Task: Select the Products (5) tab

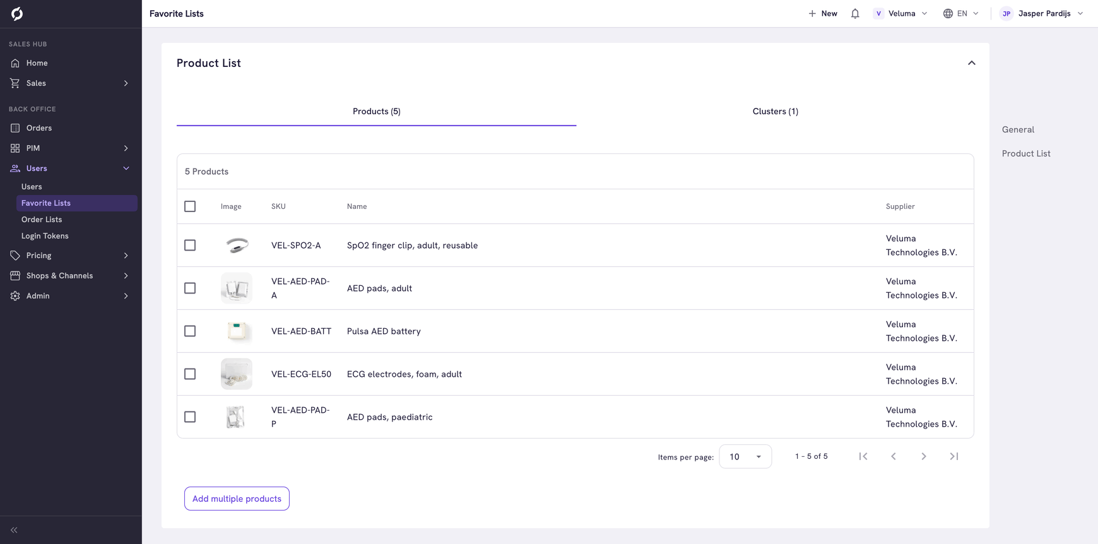Action: (x=376, y=112)
